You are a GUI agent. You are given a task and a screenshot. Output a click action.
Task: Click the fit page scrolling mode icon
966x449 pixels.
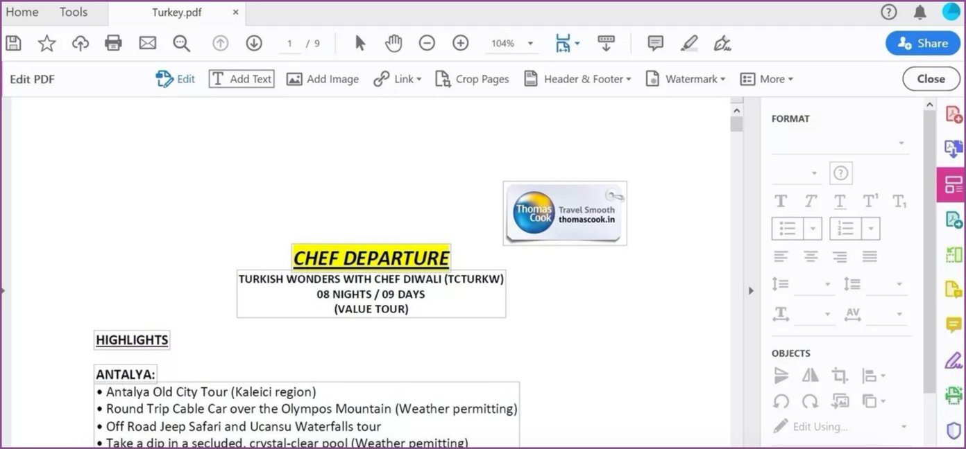(563, 43)
